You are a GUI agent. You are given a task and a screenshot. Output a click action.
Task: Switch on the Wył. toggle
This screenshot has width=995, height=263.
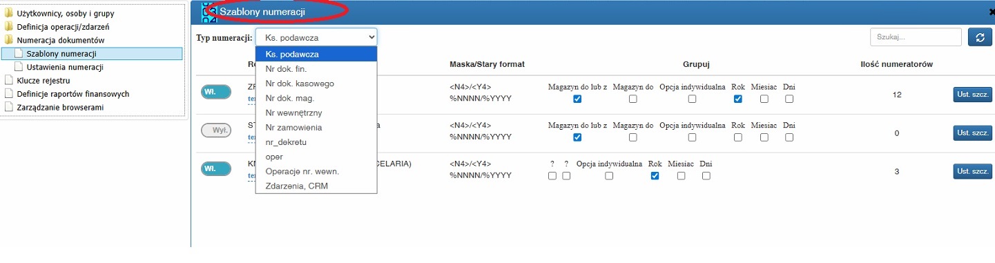click(x=216, y=130)
